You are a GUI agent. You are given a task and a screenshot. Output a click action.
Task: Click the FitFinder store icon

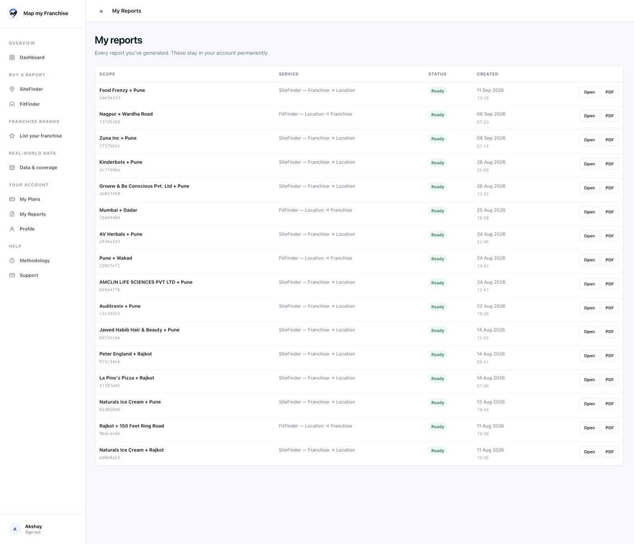click(12, 104)
